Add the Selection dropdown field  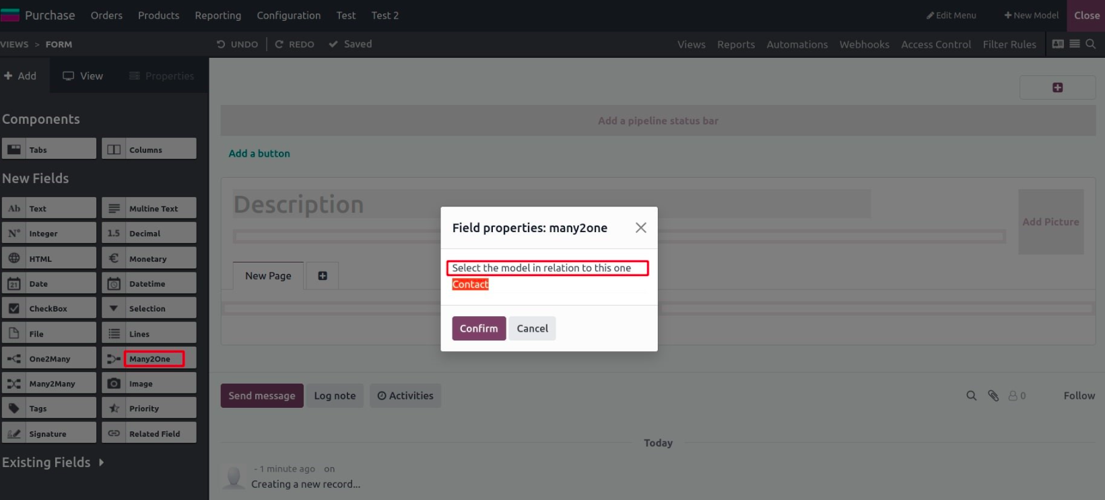(149, 308)
